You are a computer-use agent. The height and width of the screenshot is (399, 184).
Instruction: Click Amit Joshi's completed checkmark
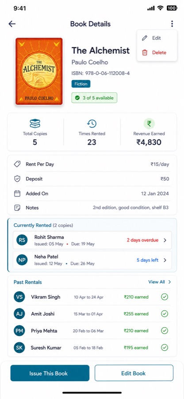[x=165, y=314]
